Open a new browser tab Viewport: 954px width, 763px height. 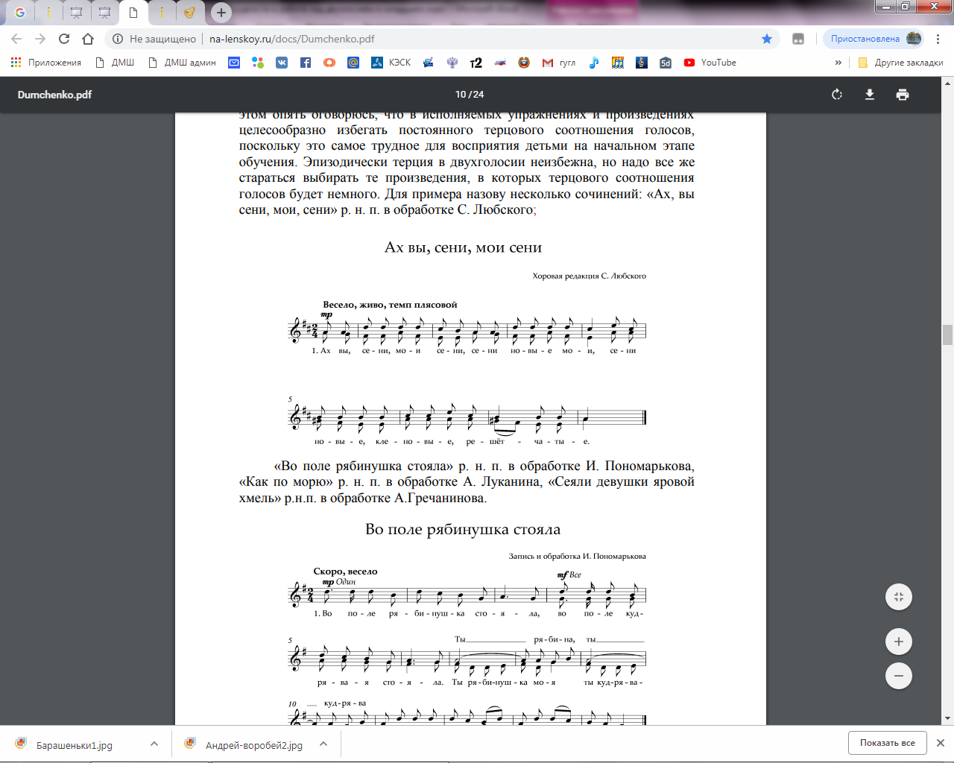coord(221,12)
